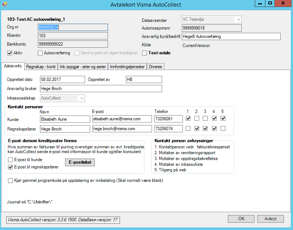Edit Kunde telefon field 73206061
Viewport: 293px width, 230px height.
[168, 119]
